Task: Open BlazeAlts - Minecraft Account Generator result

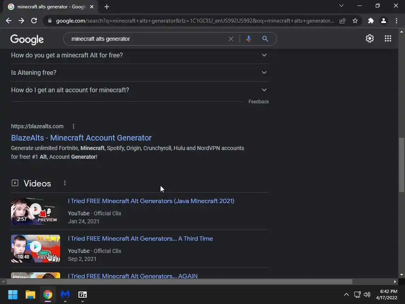Action: [x=81, y=138]
